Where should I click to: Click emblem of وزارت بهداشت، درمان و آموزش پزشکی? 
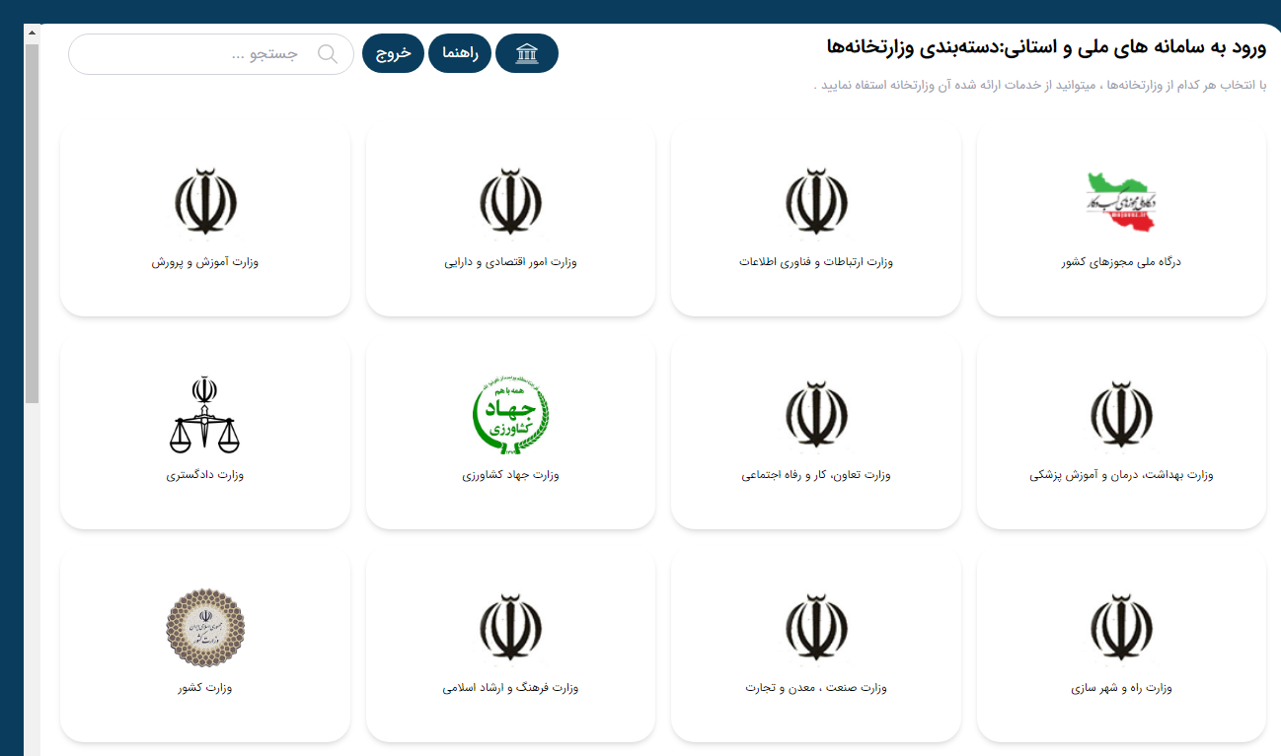[x=1121, y=415]
